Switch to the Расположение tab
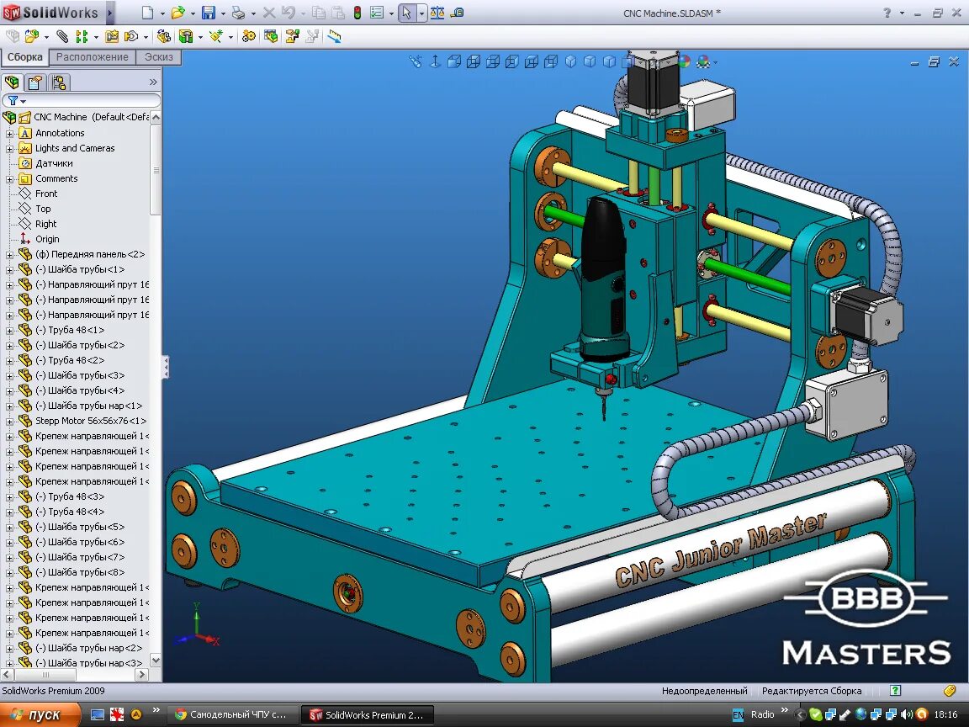Viewport: 969px width, 727px height. click(x=92, y=57)
